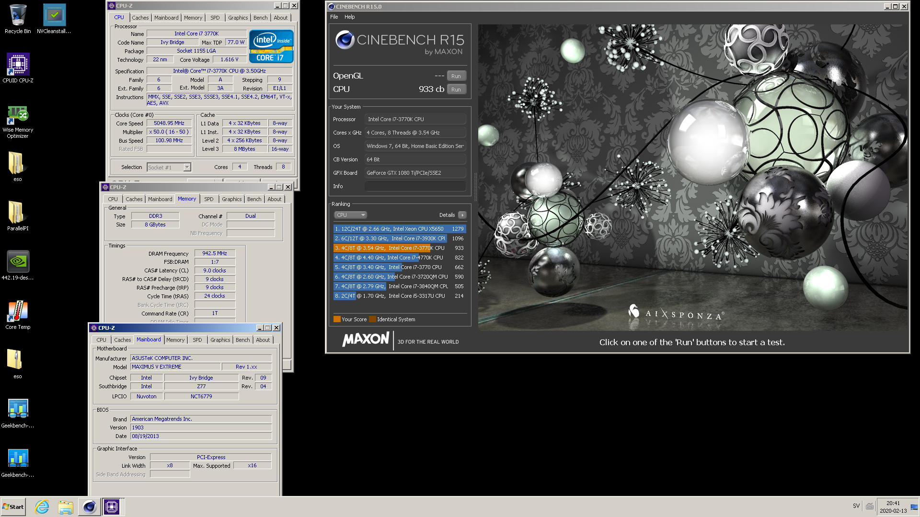The image size is (920, 517).
Task: Click the Intel Core i7 logo in CPU-Z
Action: (x=271, y=46)
